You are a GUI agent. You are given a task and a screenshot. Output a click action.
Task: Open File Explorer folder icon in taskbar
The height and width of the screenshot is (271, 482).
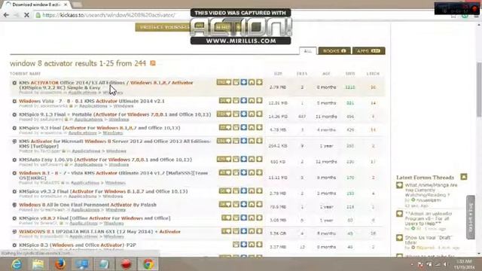(x=38, y=264)
